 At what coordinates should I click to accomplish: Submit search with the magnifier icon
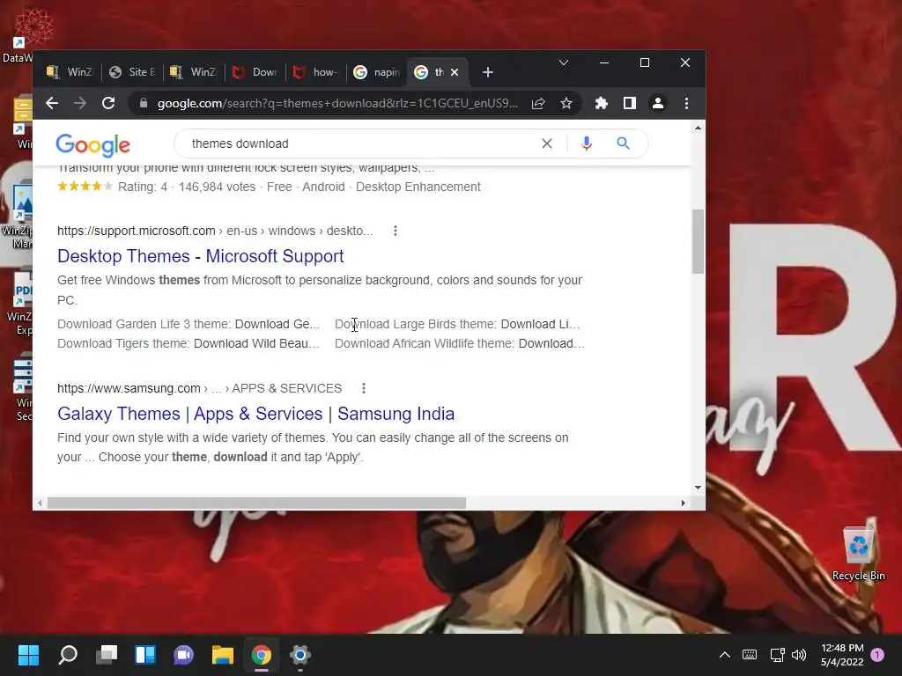pos(623,143)
